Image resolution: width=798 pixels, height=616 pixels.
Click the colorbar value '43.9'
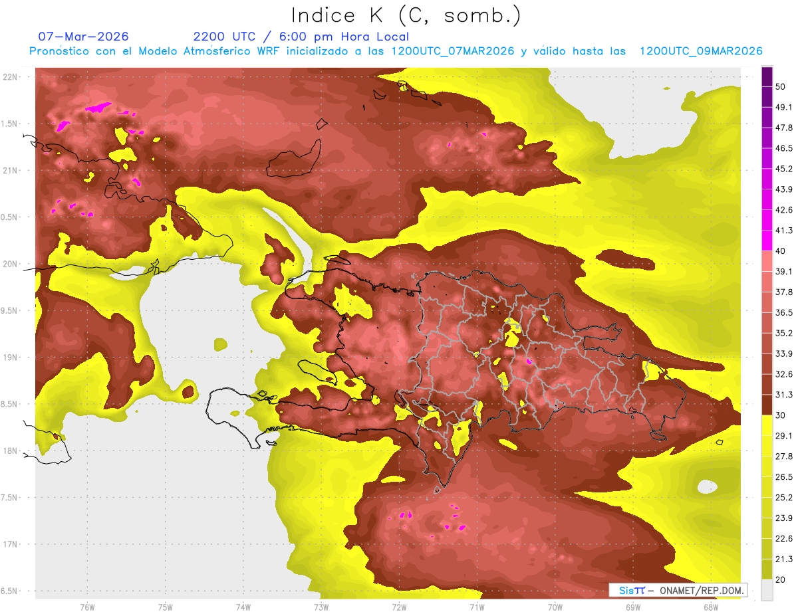pos(784,189)
